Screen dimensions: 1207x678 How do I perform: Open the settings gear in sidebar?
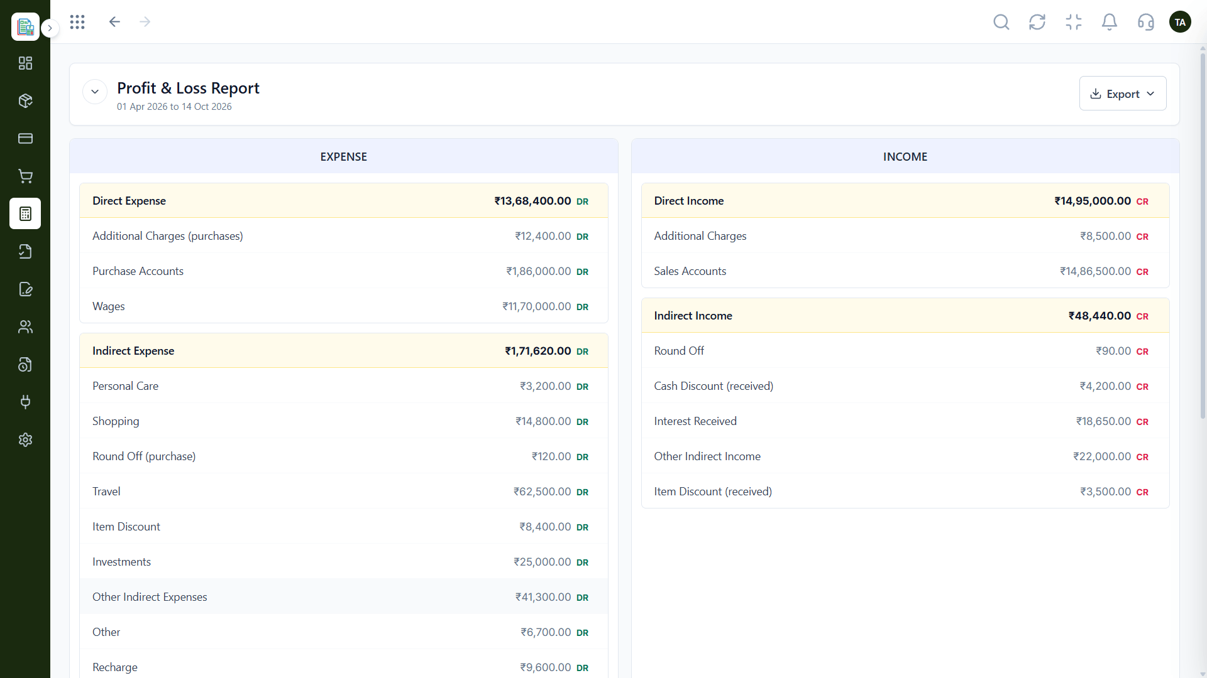point(25,439)
